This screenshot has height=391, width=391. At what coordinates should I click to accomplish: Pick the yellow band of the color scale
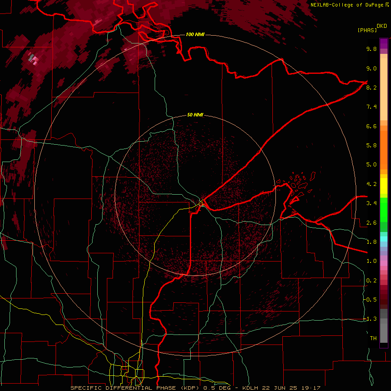(x=384, y=186)
